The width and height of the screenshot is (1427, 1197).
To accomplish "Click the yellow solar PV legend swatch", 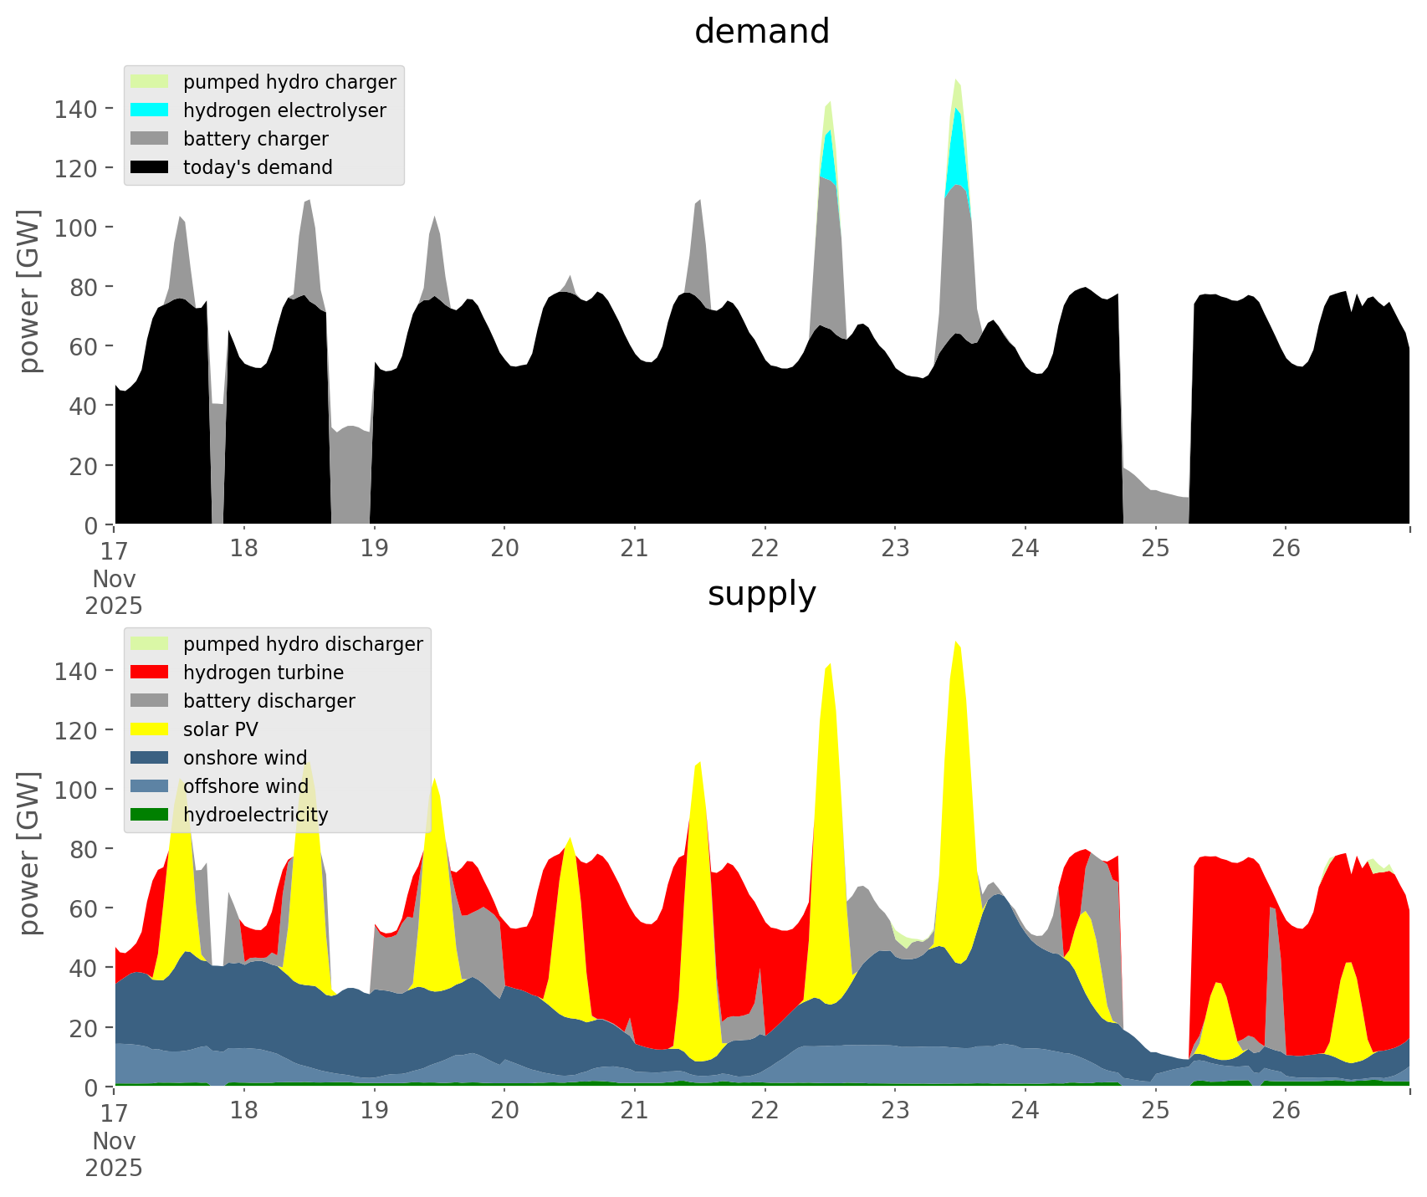I will [x=150, y=729].
